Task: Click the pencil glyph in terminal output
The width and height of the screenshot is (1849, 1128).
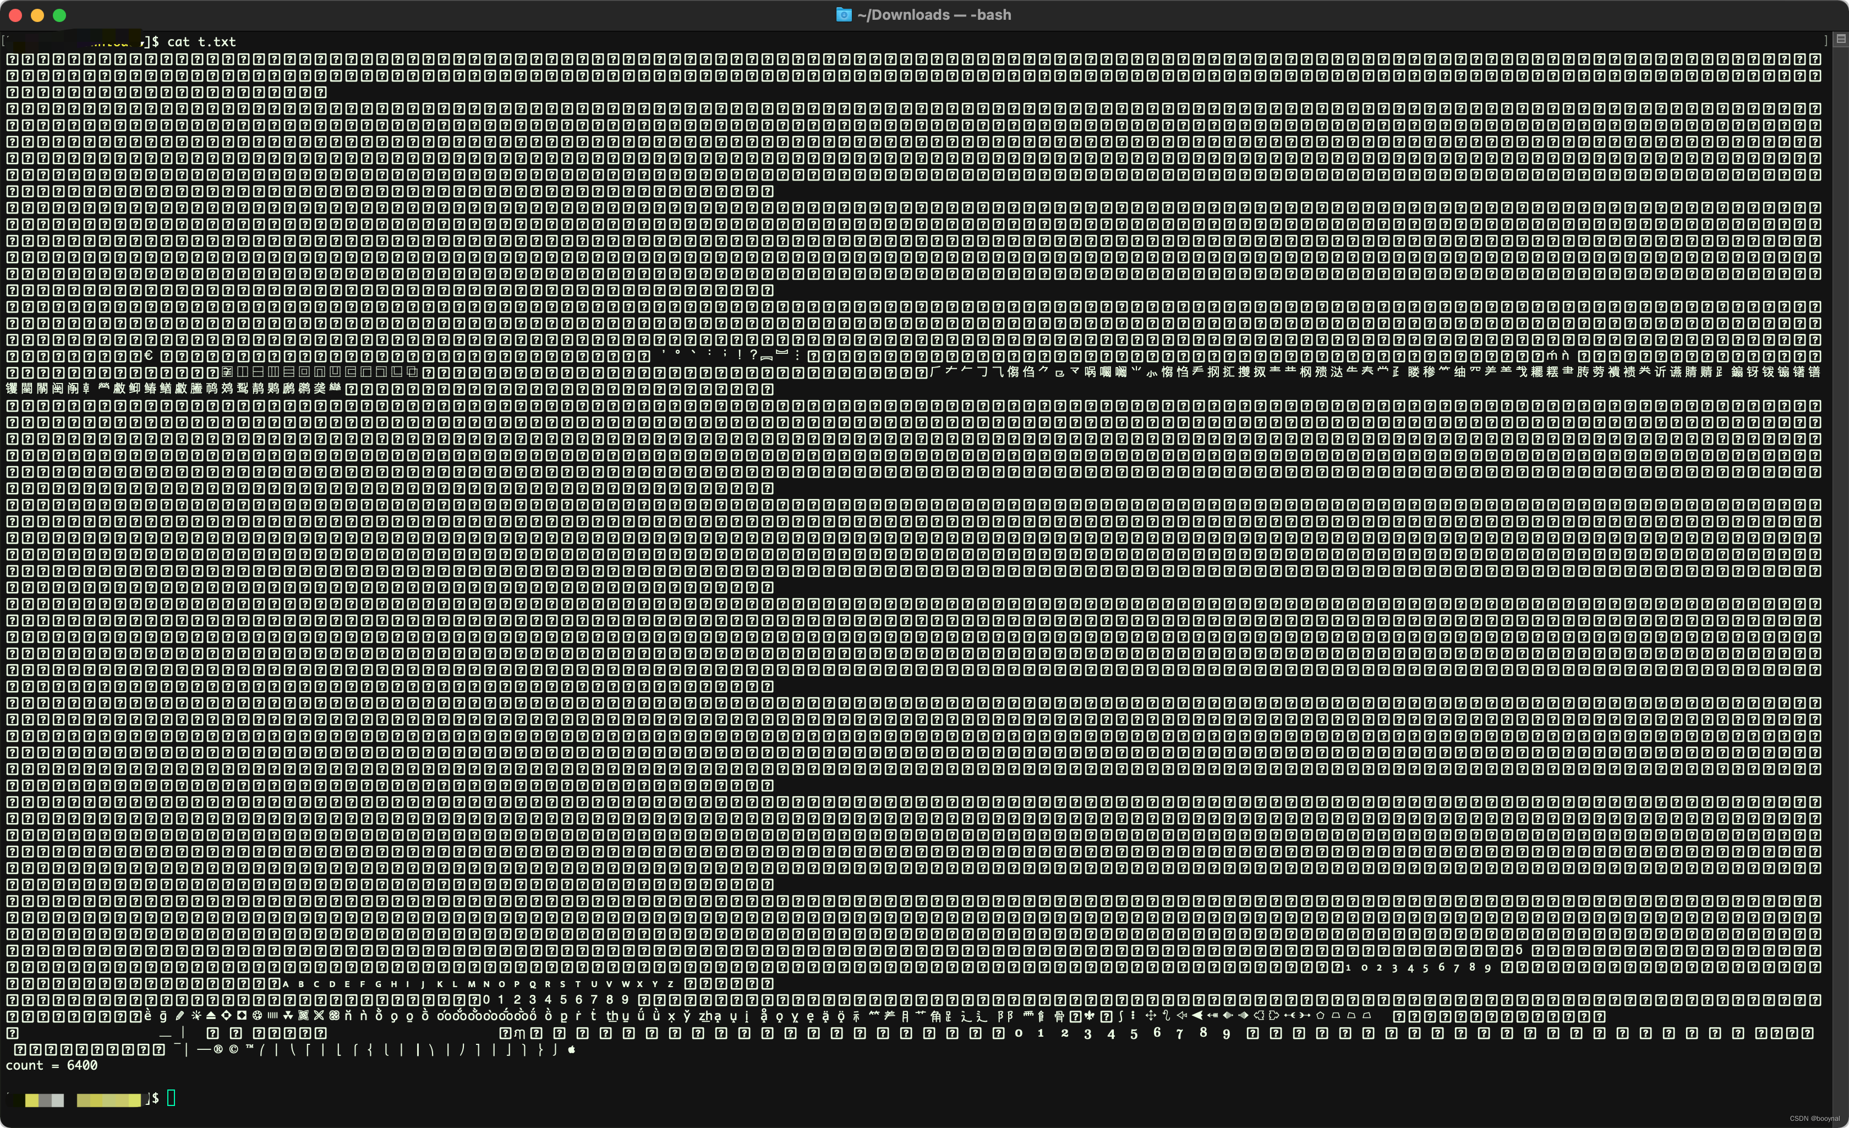Action: [180, 1015]
